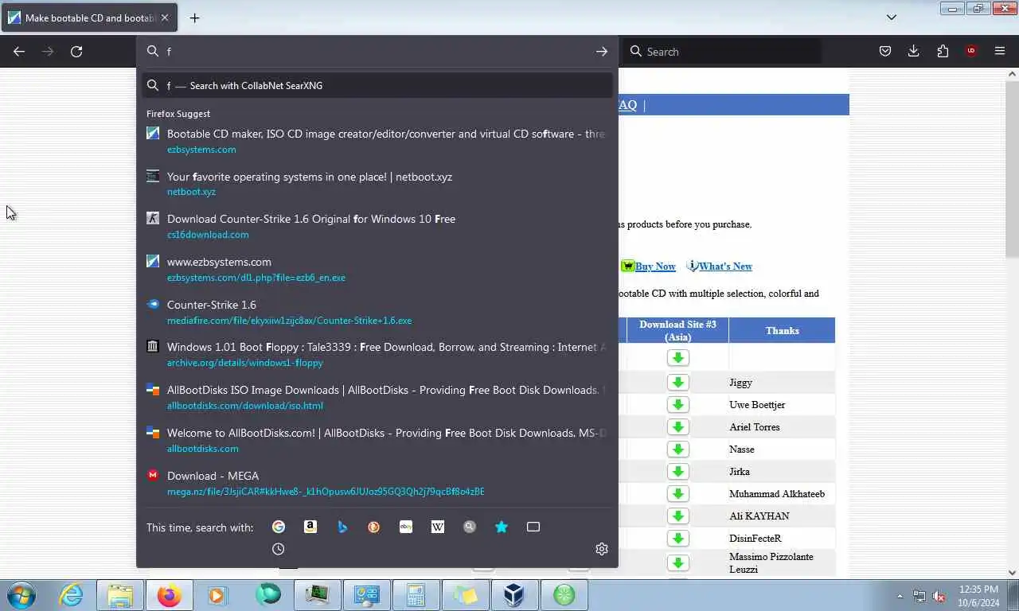Search this time with Google

click(279, 527)
